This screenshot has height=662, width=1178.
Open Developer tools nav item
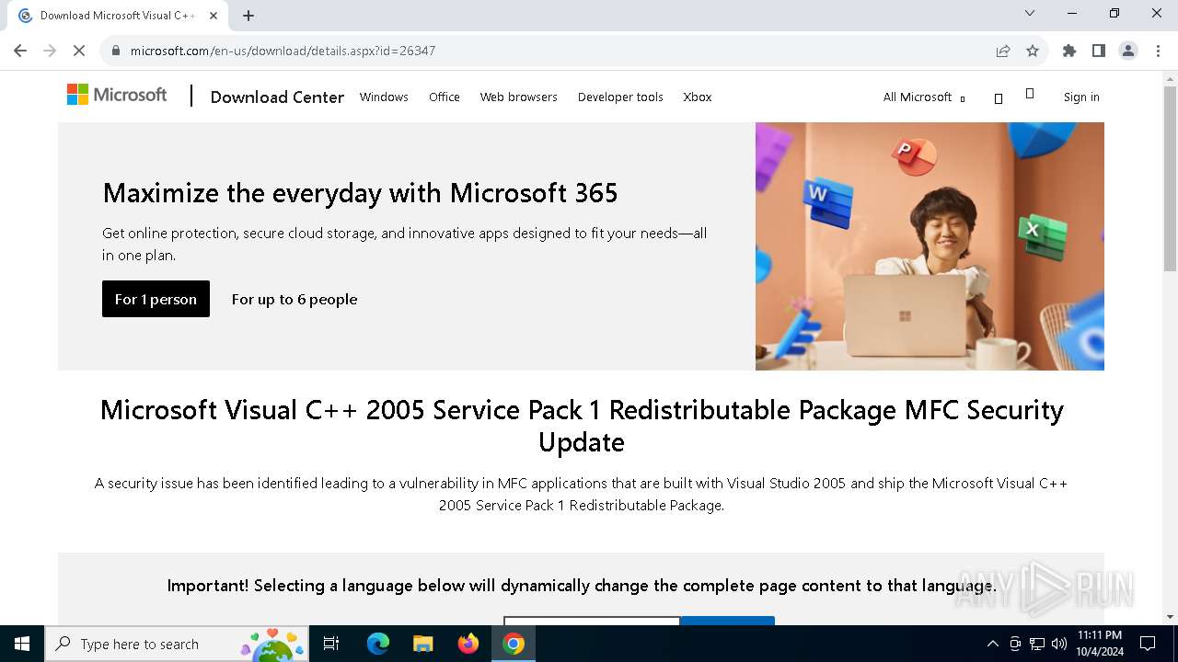(620, 97)
